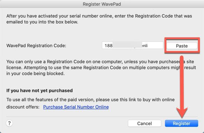The height and width of the screenshot is (133, 204).
Task: Place cursor at 'enli' end of code
Action: tap(147, 46)
